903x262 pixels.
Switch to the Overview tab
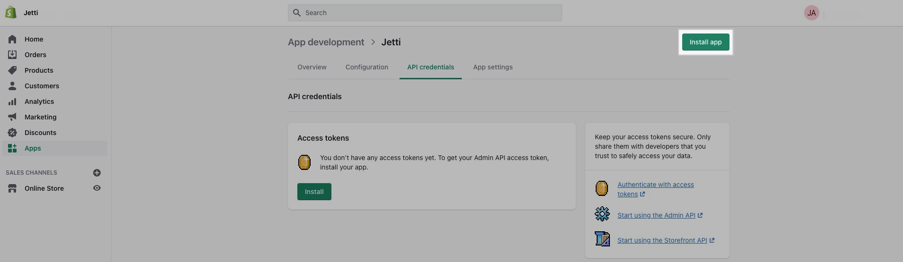312,67
